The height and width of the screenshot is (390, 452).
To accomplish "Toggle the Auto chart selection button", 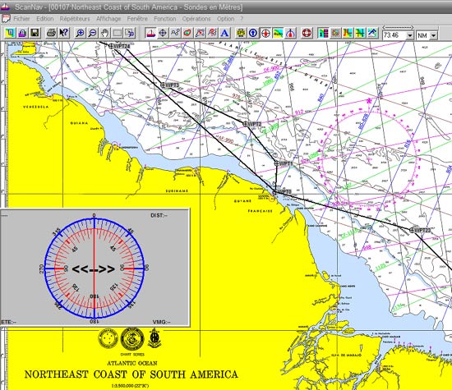I will click(x=278, y=33).
